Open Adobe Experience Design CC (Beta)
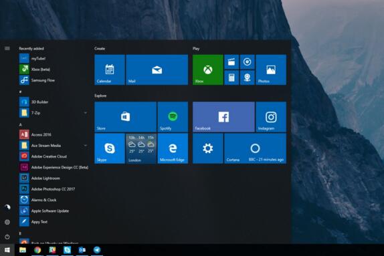 click(54, 167)
